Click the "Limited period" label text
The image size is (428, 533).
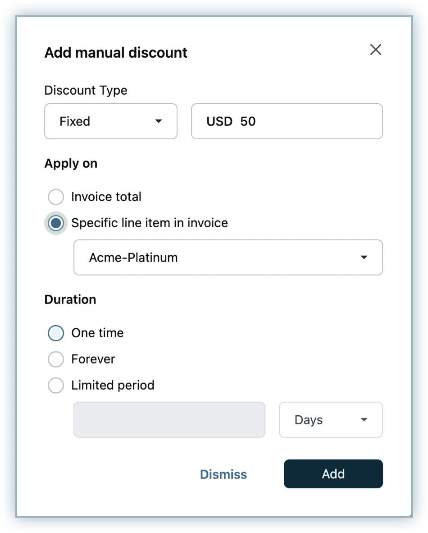coord(113,386)
